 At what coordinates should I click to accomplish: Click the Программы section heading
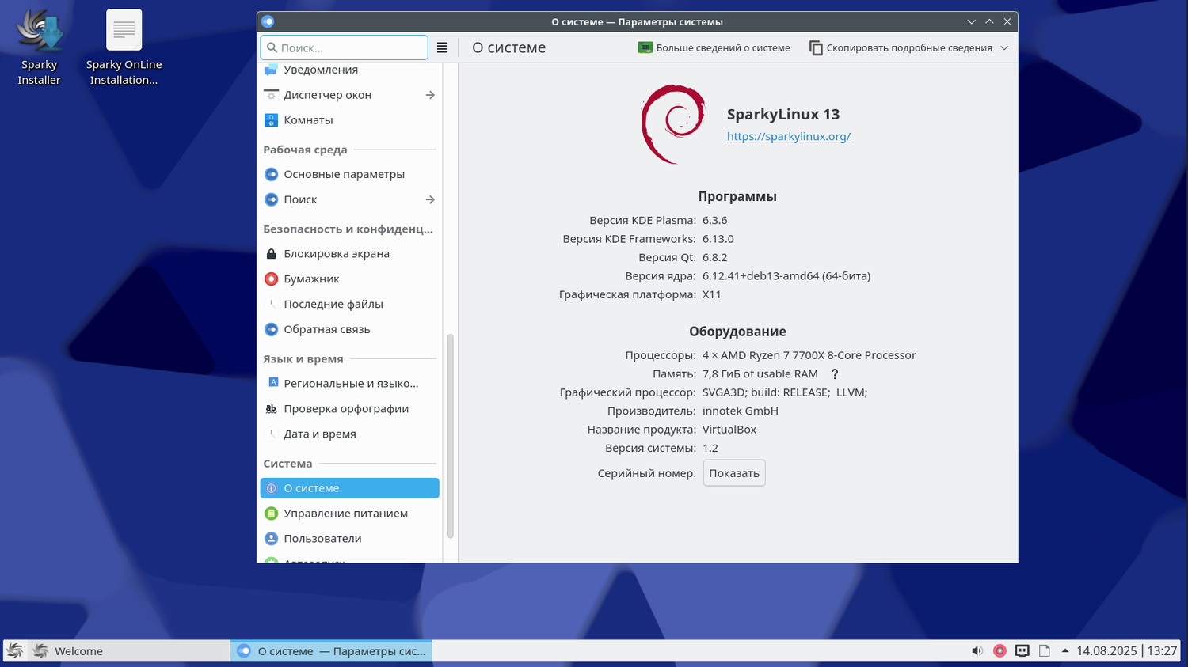[x=737, y=197]
